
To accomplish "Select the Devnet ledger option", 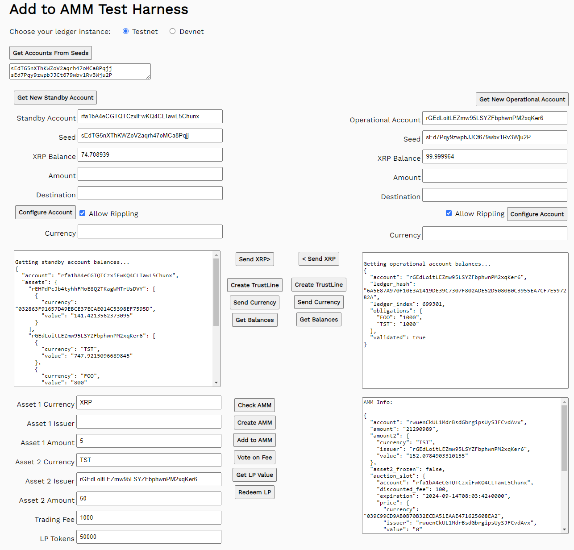I will 172,31.
